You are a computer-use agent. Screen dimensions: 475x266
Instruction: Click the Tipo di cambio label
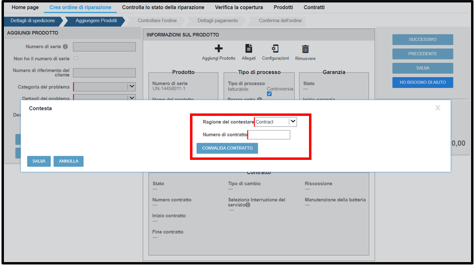point(244,183)
